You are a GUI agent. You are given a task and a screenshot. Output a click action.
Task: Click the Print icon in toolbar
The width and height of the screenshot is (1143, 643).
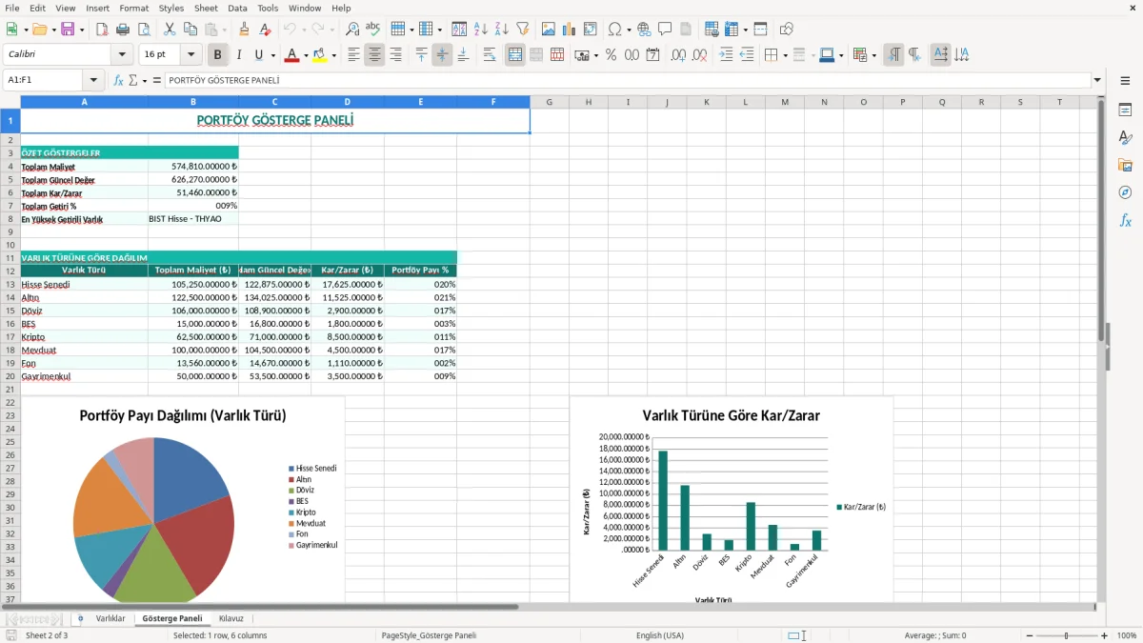123,30
